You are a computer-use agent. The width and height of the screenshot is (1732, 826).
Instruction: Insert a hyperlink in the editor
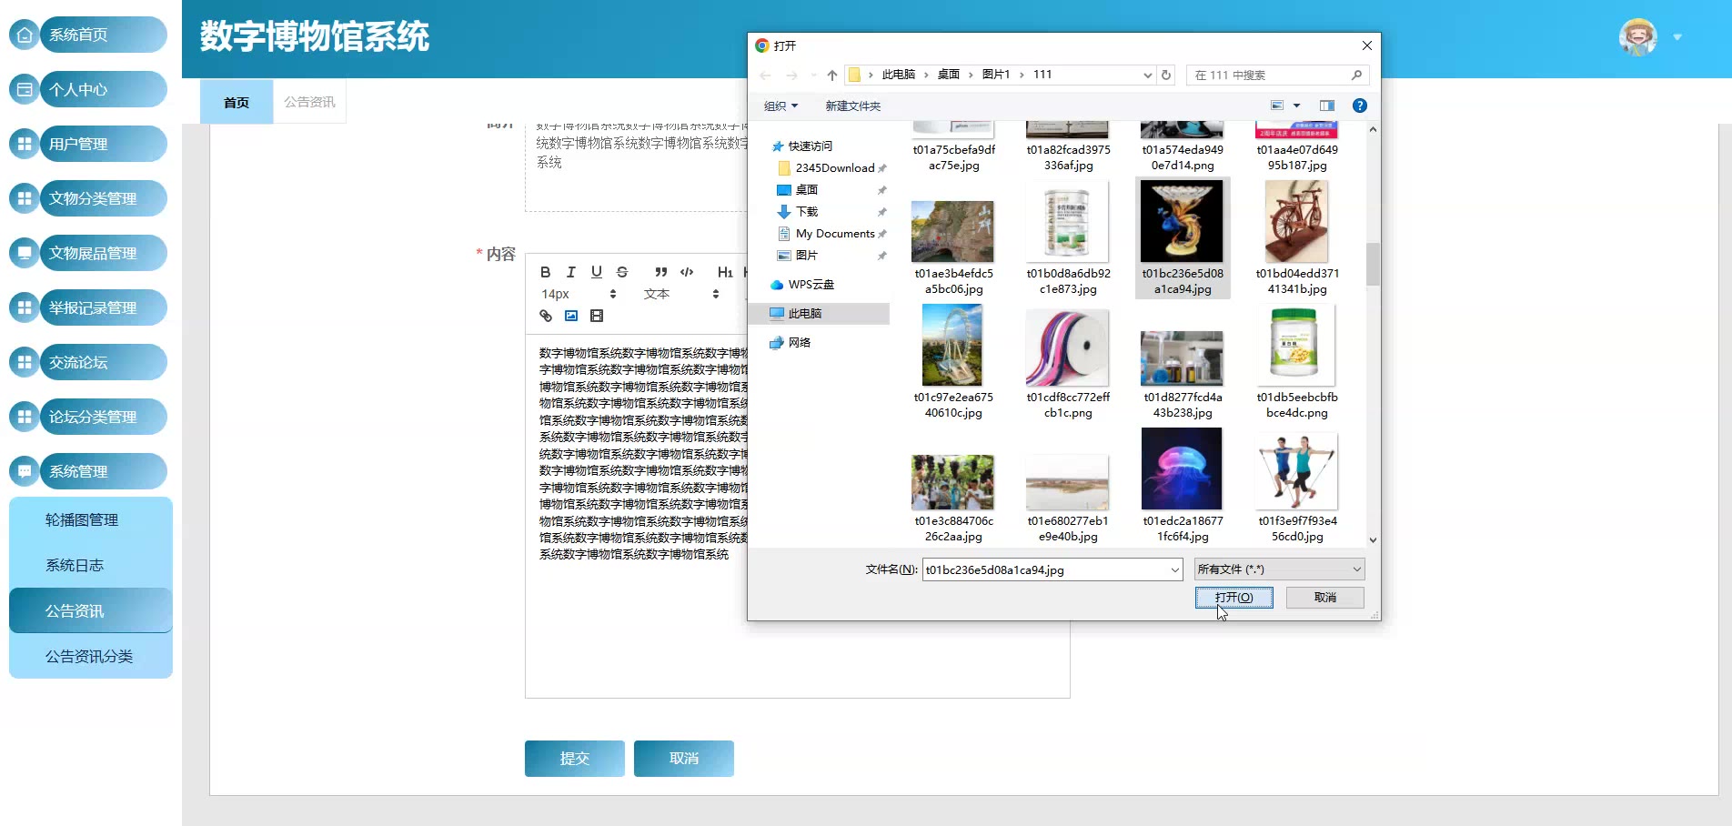click(x=546, y=316)
